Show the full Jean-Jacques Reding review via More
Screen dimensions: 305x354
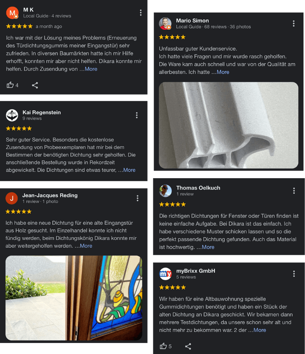coord(86,246)
